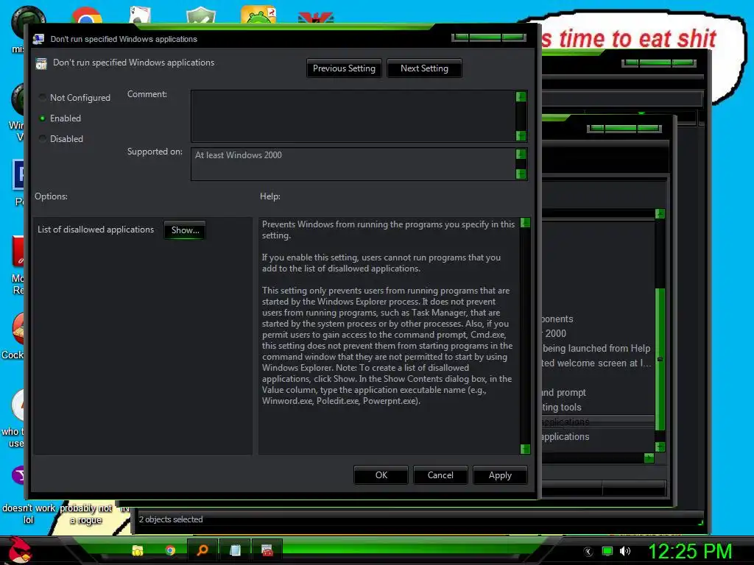
Task: Select the Chrome desktop icon at top
Action: click(87, 15)
